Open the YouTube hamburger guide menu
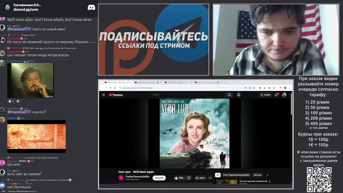The height and width of the screenshot is (193, 343). (x=103, y=95)
